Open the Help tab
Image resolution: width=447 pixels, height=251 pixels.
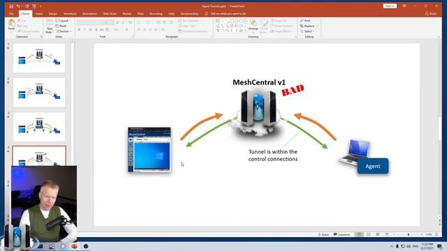171,14
